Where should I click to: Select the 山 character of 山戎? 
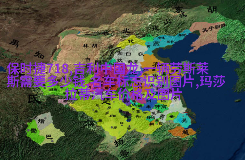(x=167, y=22)
